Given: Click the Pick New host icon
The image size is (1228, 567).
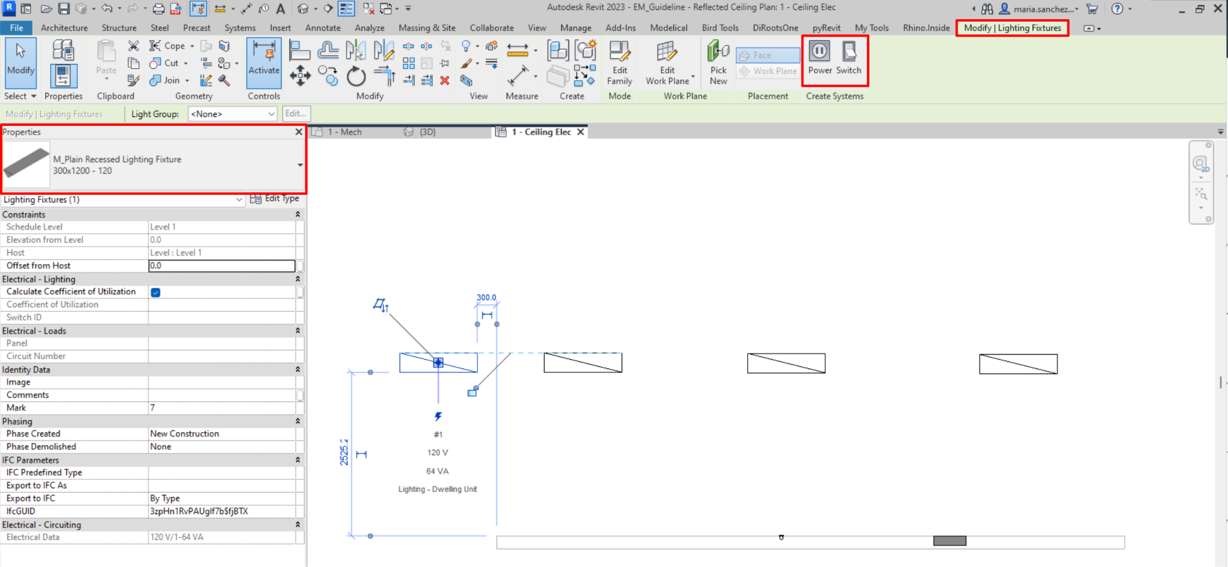Looking at the screenshot, I should click(718, 62).
